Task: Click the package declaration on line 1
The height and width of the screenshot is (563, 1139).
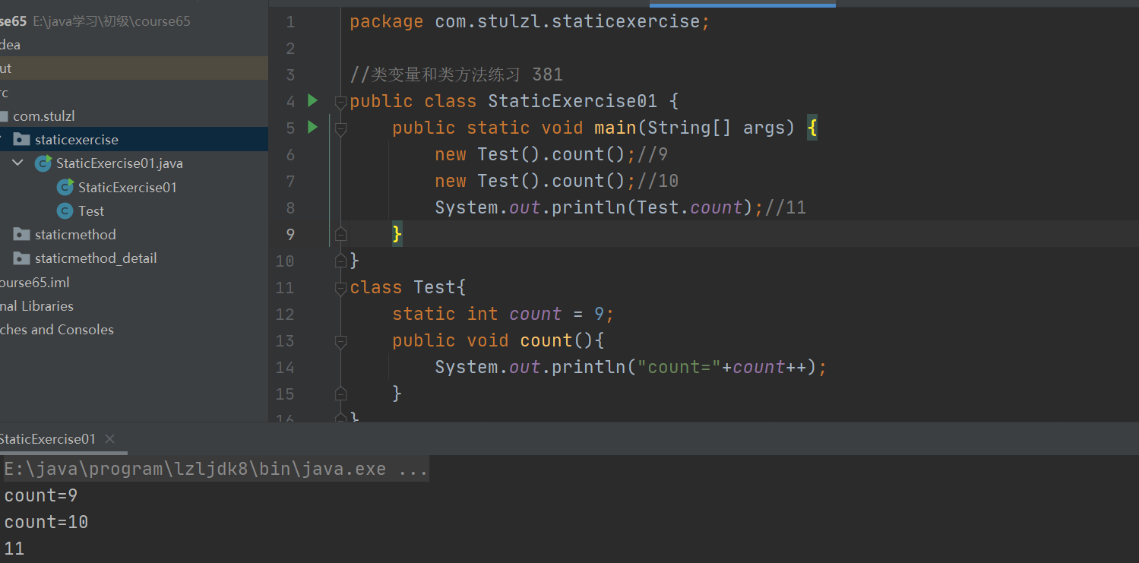Action: (530, 21)
